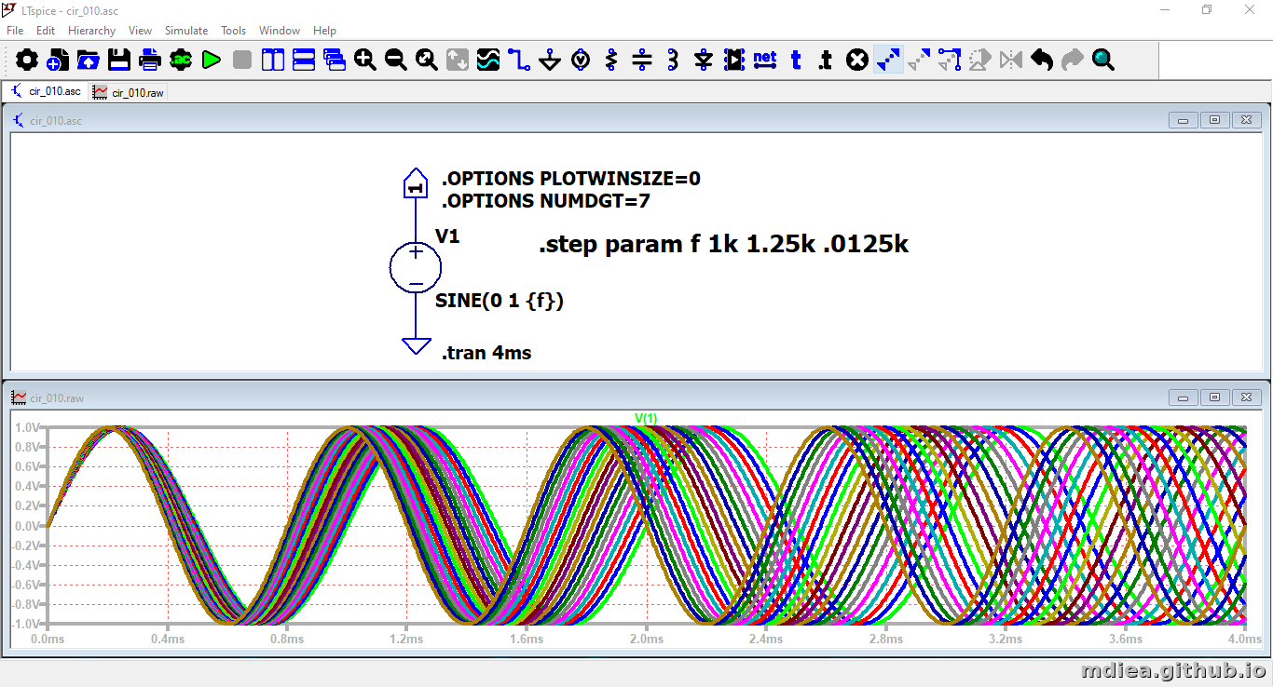Click the '.tran 4ms' directive
The height and width of the screenshot is (687, 1273).
click(486, 353)
